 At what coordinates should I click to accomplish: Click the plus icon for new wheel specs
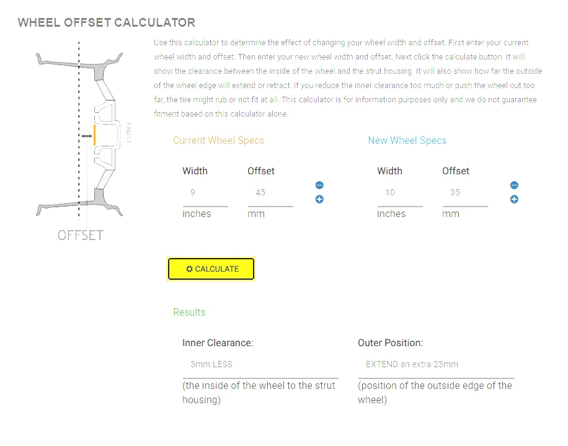[513, 199]
